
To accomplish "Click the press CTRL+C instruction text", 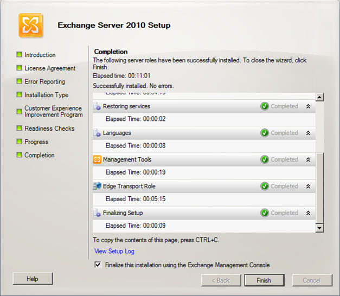I will tap(156, 240).
